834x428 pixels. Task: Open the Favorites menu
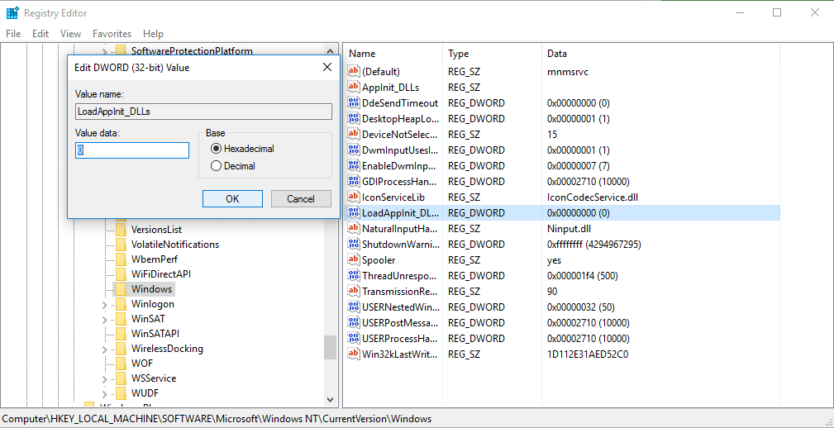(x=112, y=34)
